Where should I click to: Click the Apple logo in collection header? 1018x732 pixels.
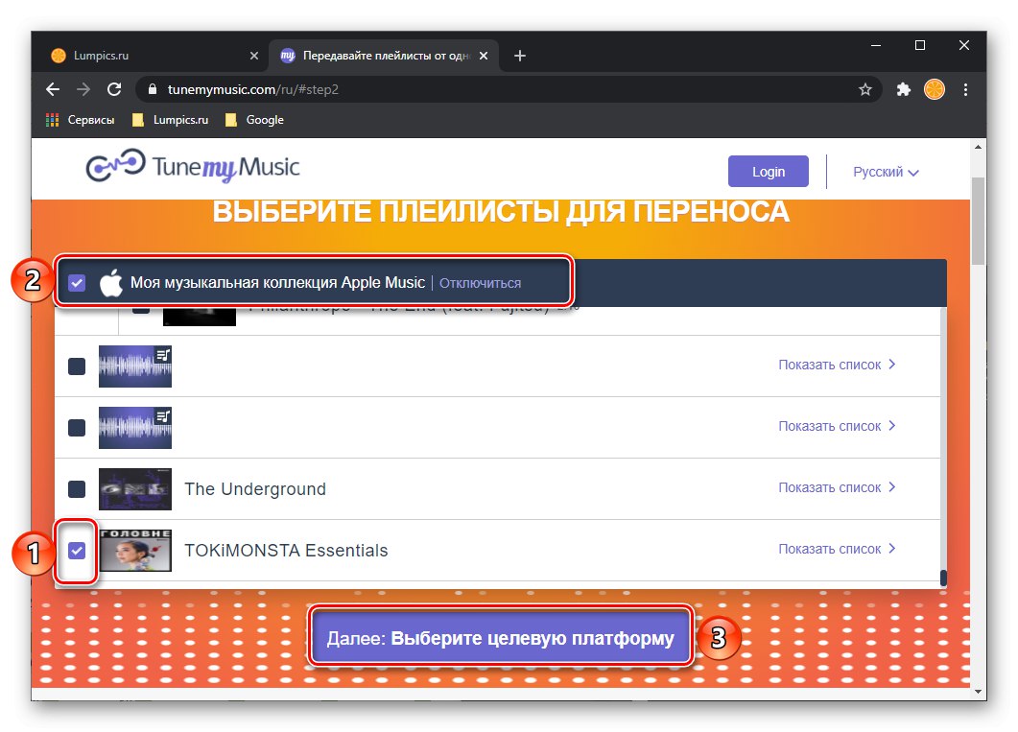tap(111, 283)
